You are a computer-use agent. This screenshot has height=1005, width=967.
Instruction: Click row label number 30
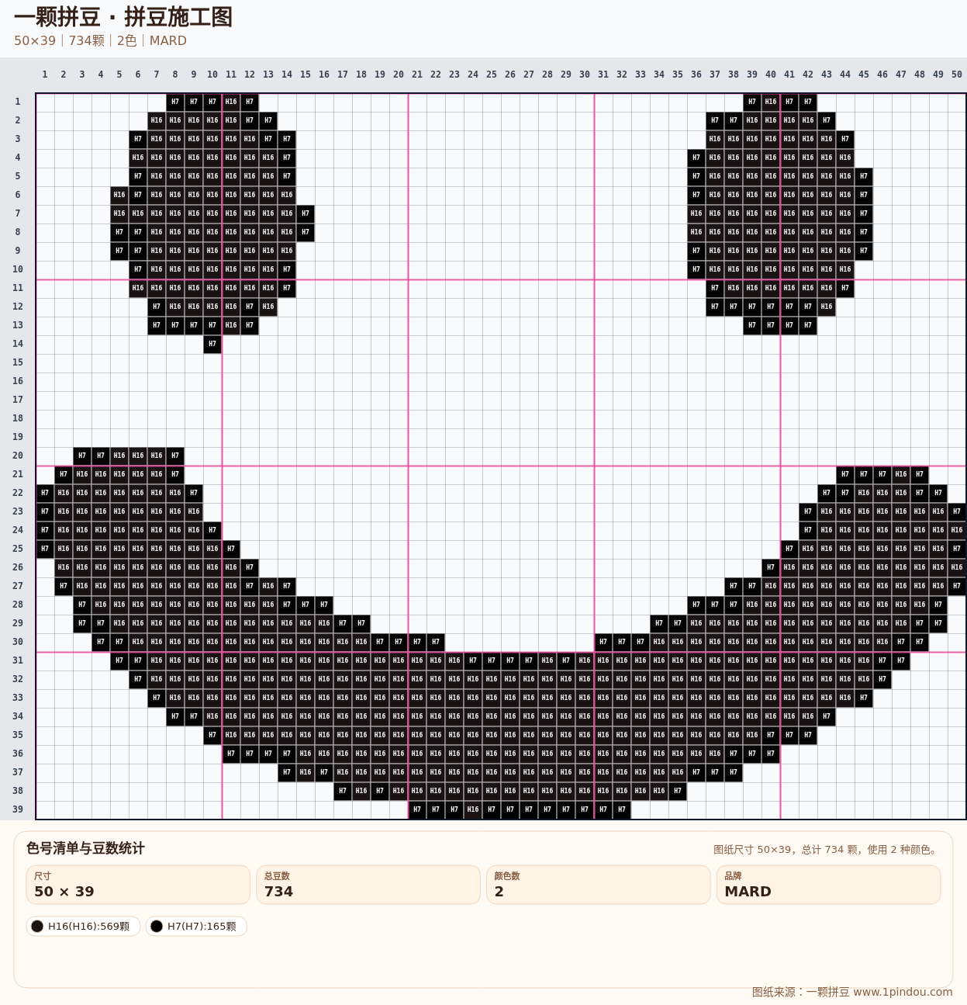[17, 642]
